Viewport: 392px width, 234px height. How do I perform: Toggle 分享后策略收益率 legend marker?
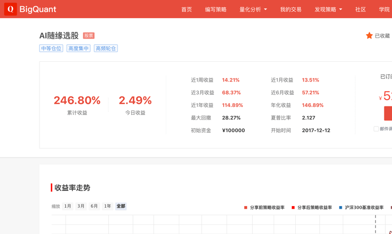pos(293,208)
